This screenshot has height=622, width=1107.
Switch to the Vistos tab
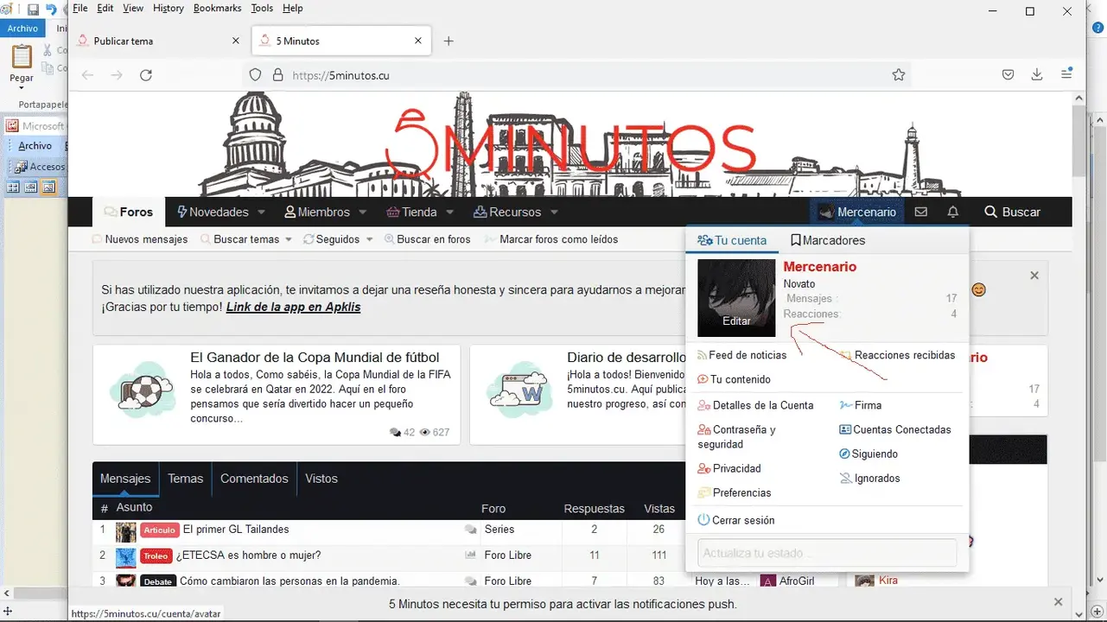pyautogui.click(x=321, y=479)
